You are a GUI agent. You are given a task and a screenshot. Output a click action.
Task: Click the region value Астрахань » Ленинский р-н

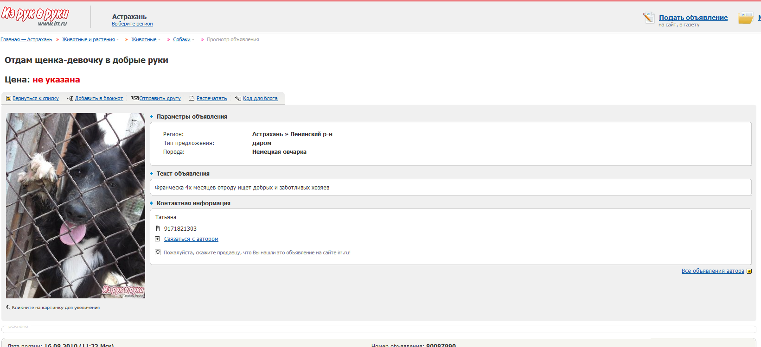pyautogui.click(x=292, y=134)
